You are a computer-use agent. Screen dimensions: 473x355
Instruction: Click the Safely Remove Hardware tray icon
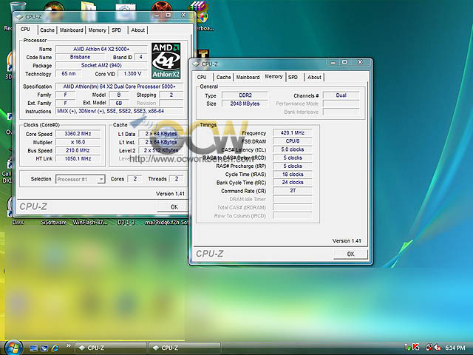pos(407,348)
